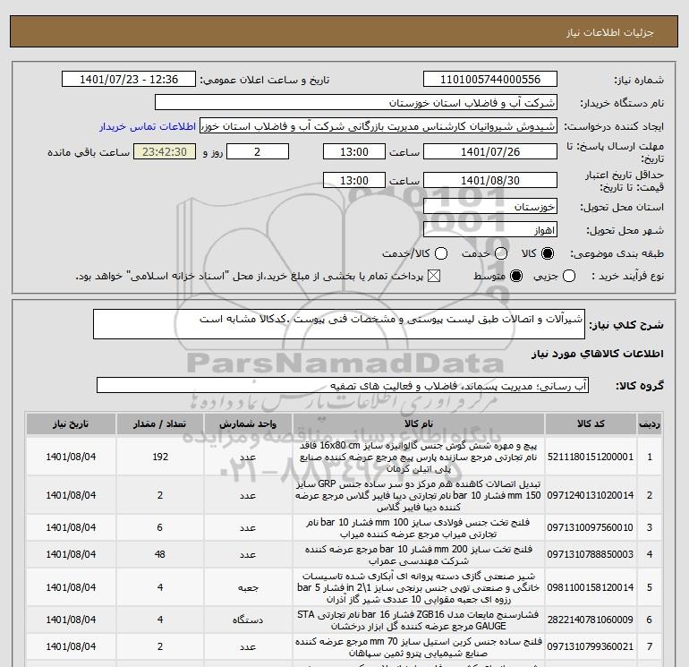Viewport: 689px width, 667px height.
Task: Click the واحد شمارش column header
Action: tap(248, 423)
